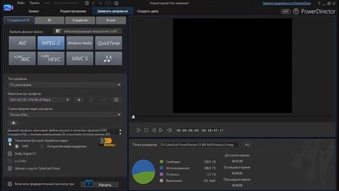Click the preview timeline playhead marker

133,117
